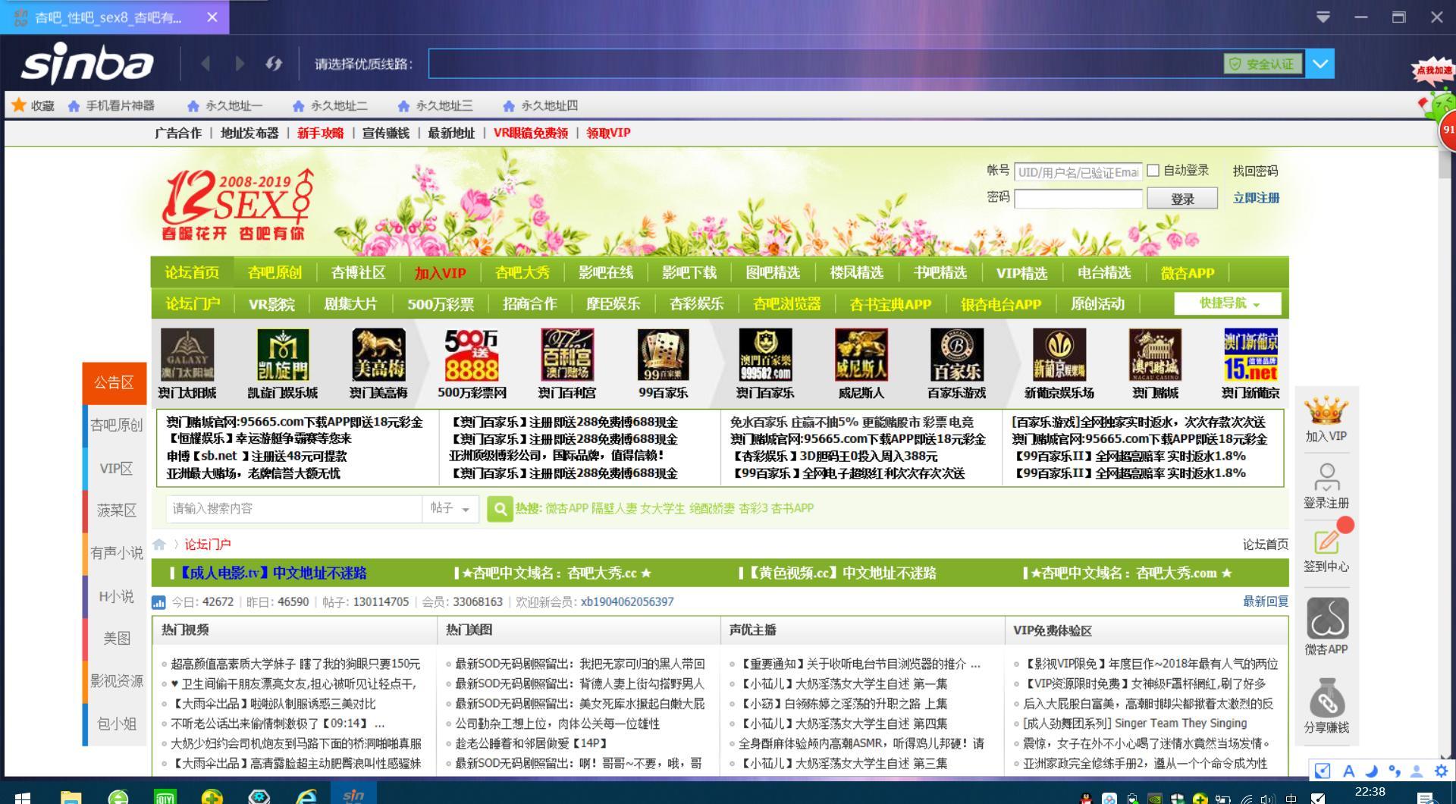Open the 找回密码 link
Screen dimensions: 1456x804
(1255, 171)
